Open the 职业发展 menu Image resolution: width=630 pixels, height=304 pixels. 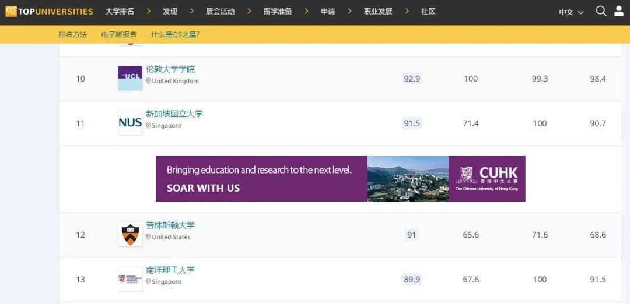tap(378, 12)
